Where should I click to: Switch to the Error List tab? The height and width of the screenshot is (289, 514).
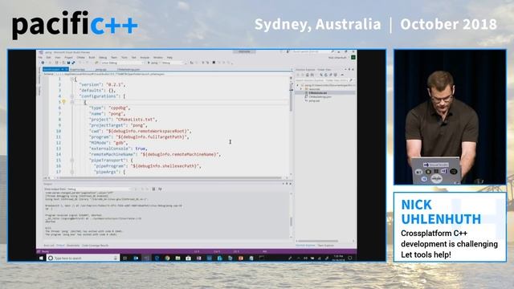49,246
